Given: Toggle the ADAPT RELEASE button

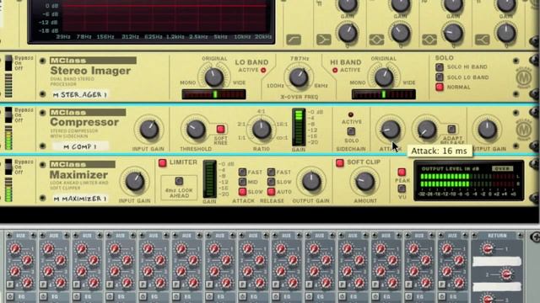Looking at the screenshot, I should pyautogui.click(x=451, y=129).
